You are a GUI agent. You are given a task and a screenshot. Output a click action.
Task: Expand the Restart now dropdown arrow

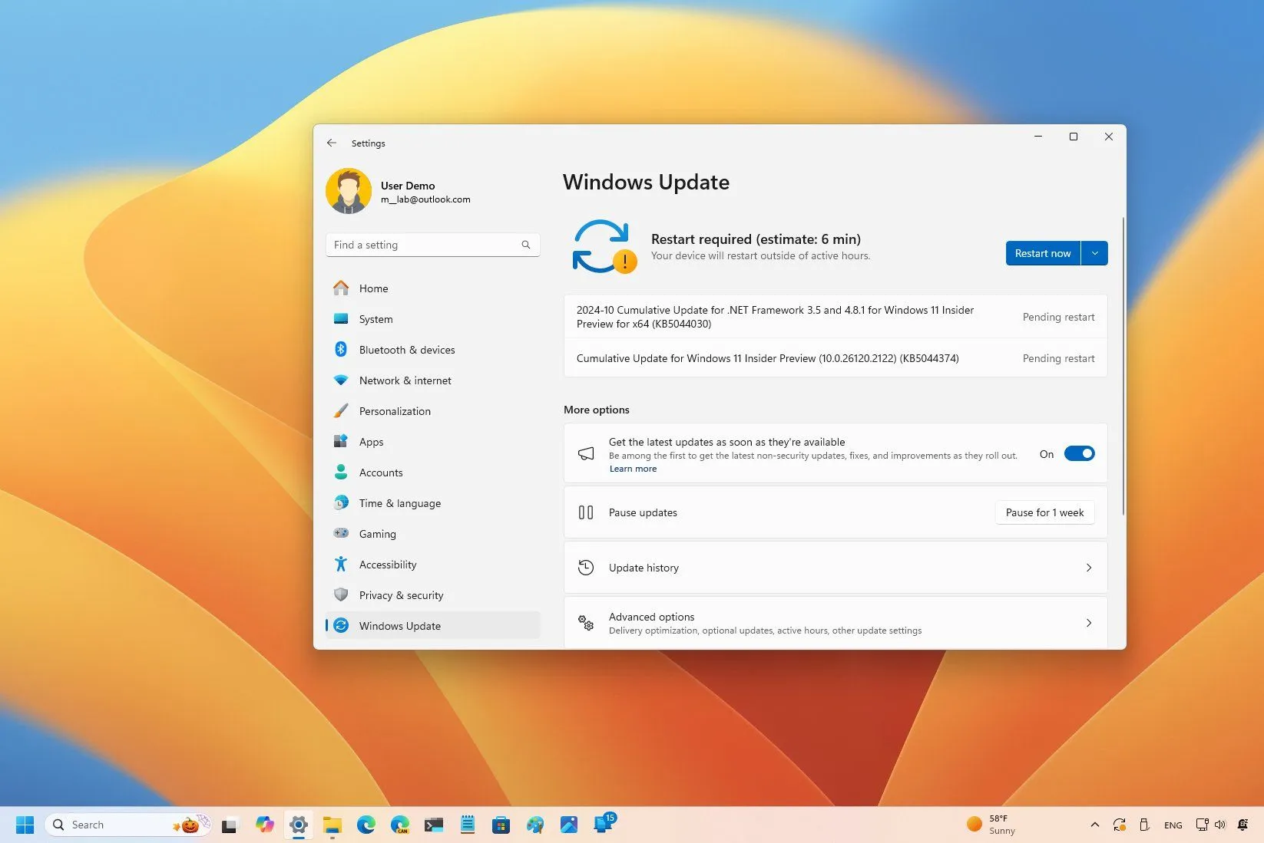[x=1095, y=253]
